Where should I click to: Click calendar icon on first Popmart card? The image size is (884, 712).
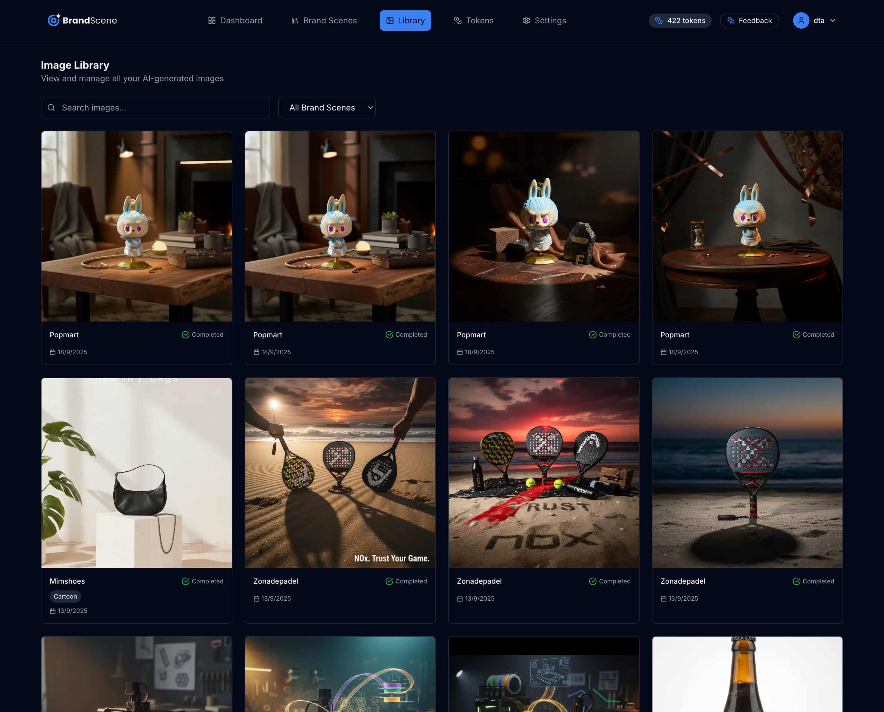[53, 352]
